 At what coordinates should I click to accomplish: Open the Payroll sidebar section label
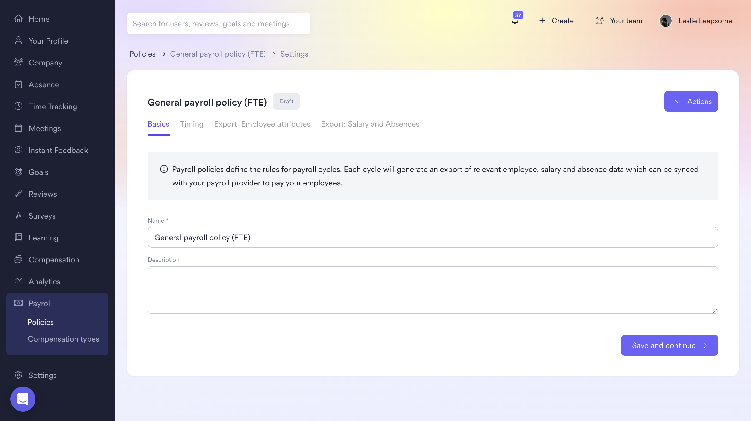click(x=40, y=303)
